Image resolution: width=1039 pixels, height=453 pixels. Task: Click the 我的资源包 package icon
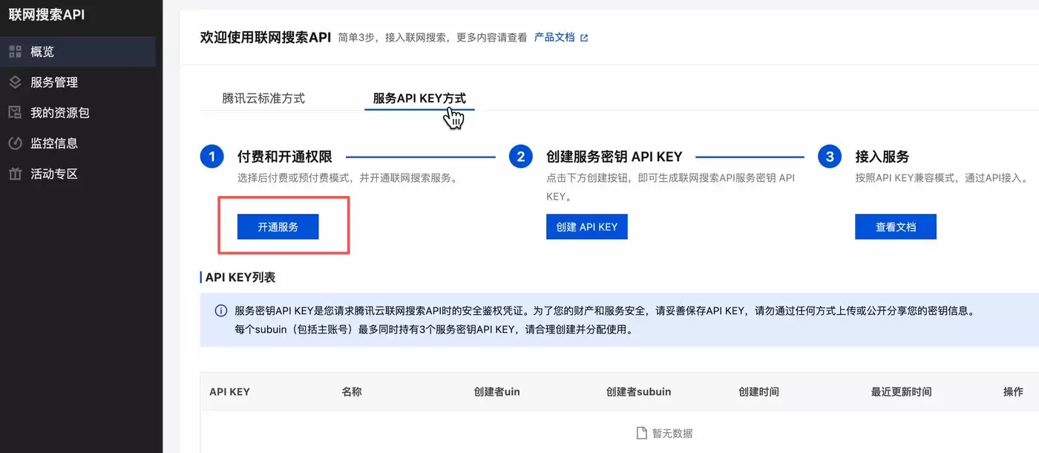15,113
